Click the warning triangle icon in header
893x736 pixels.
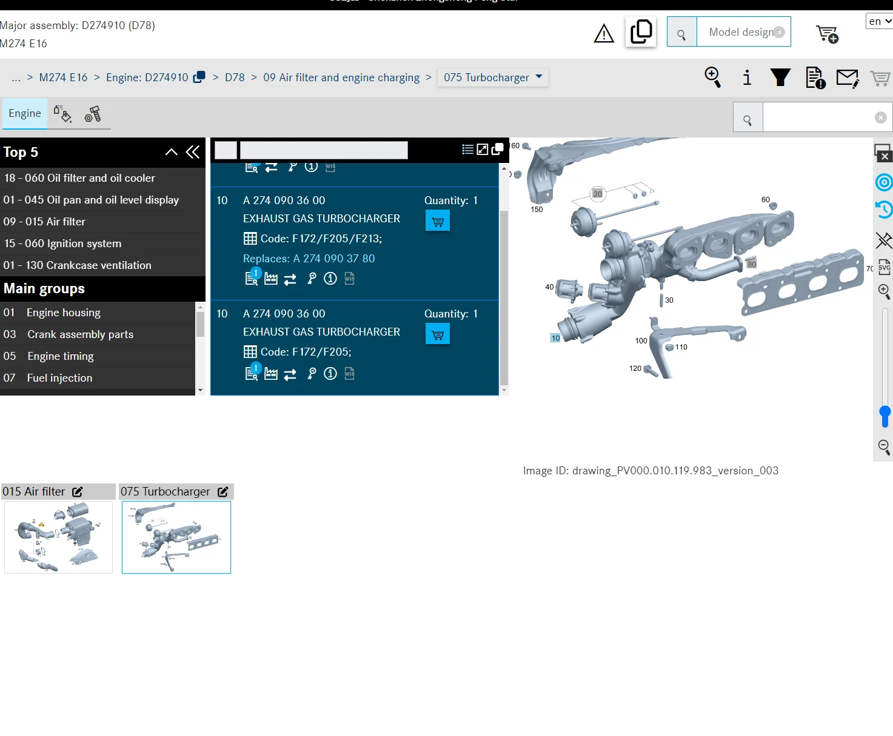point(603,34)
